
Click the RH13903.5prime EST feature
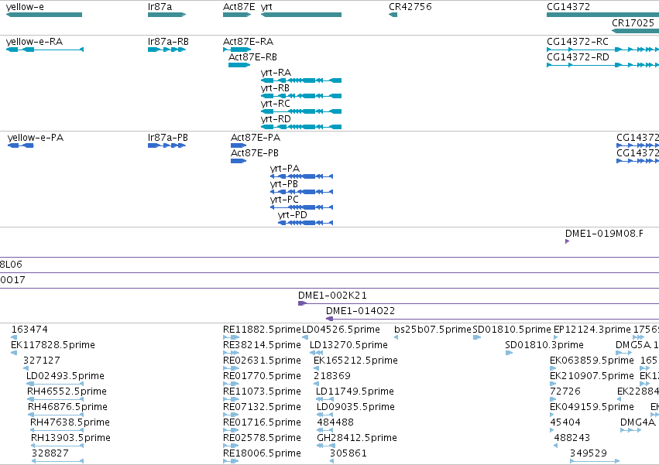[57, 446]
